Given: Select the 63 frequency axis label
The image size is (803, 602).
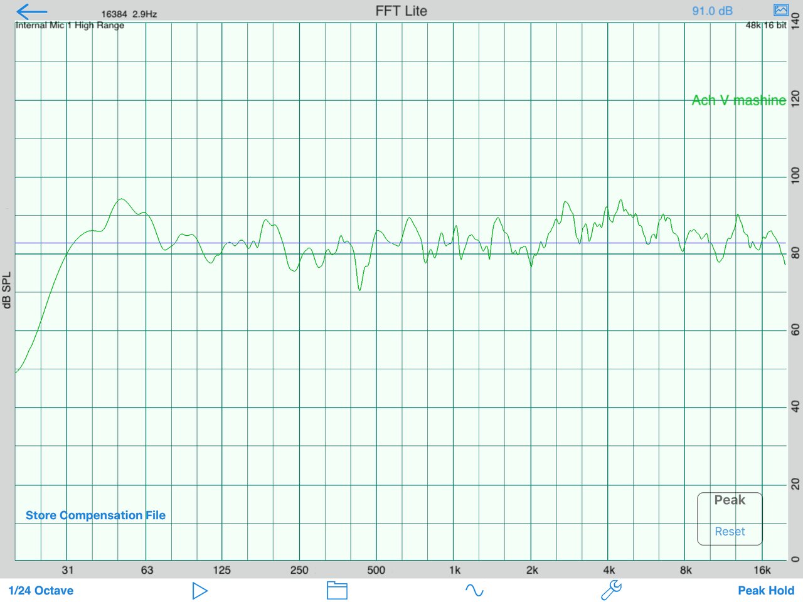Looking at the screenshot, I should click(x=147, y=570).
